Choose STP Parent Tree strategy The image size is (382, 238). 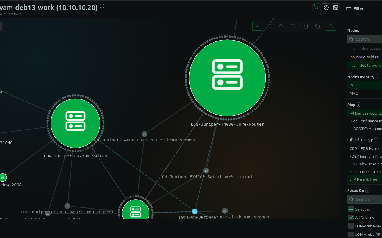coord(365,179)
